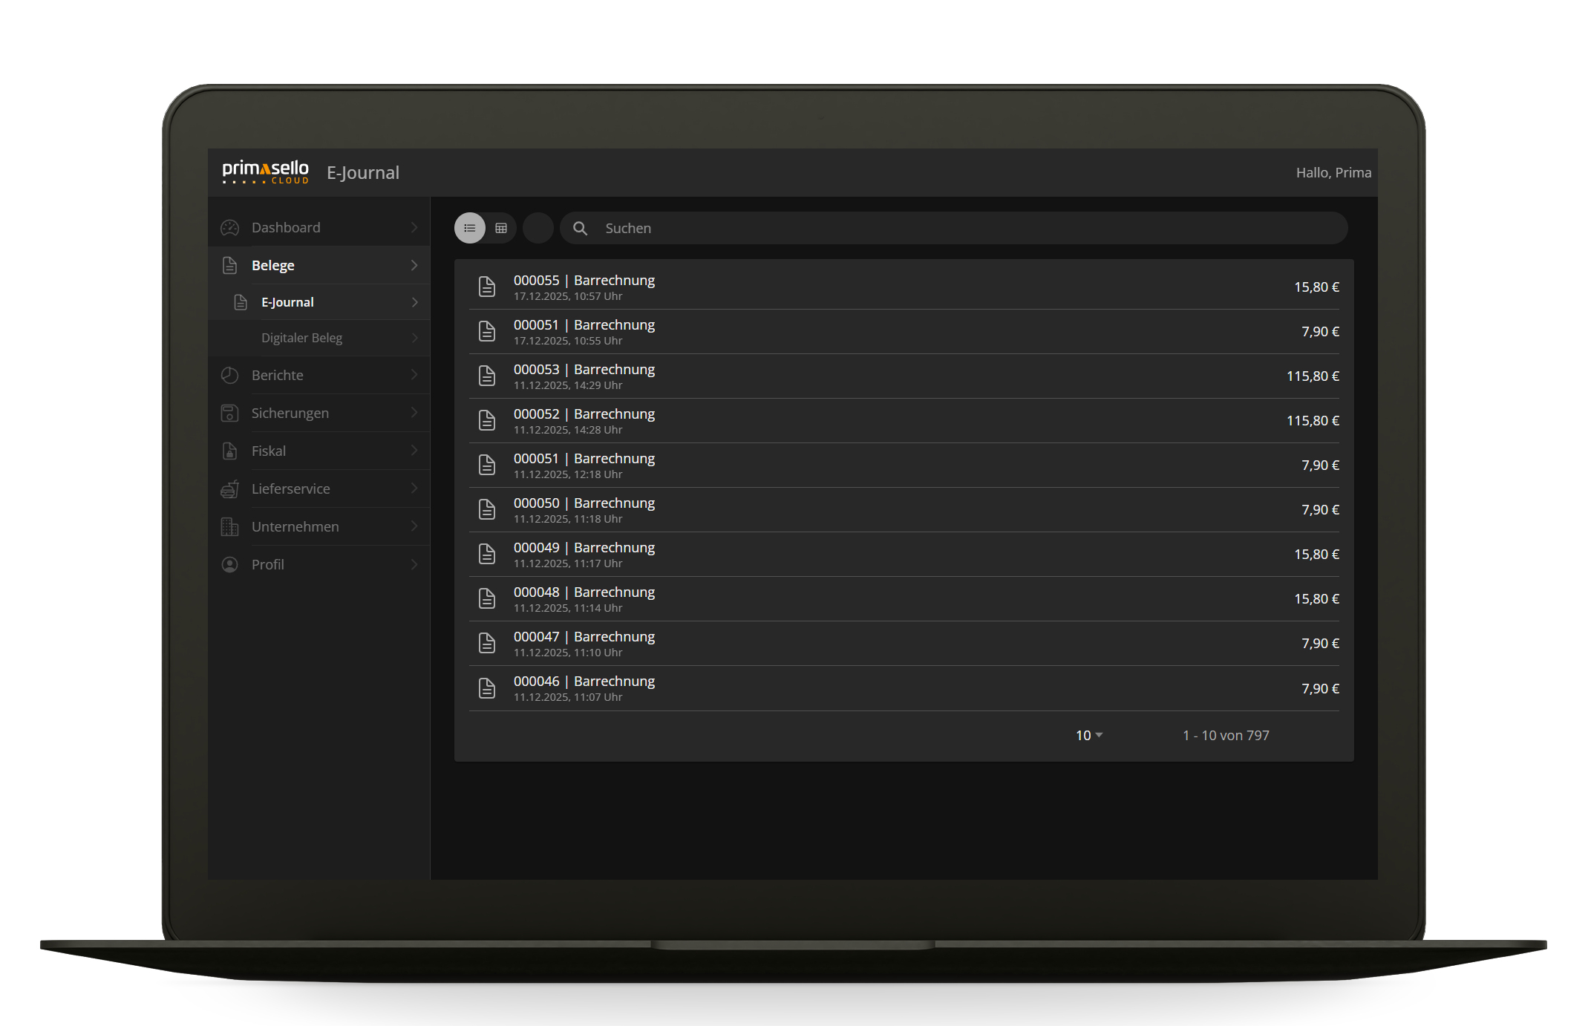Click the Lieferservice food icon

pos(230,489)
